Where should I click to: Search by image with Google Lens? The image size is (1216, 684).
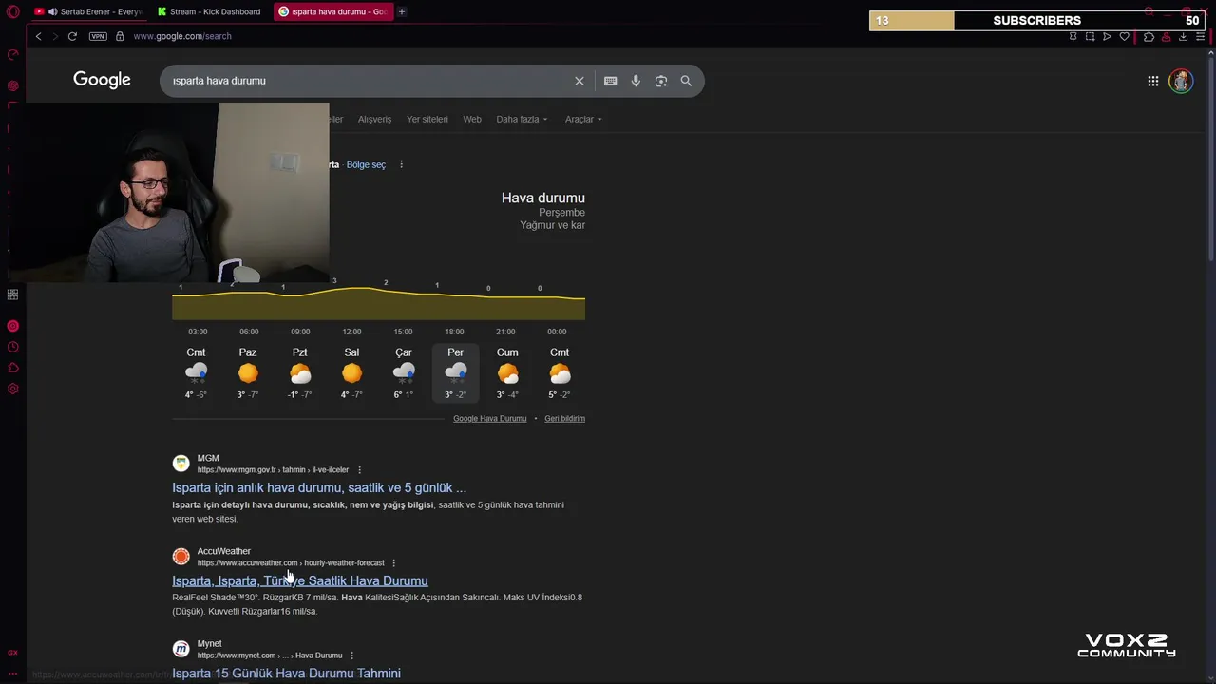(x=661, y=81)
